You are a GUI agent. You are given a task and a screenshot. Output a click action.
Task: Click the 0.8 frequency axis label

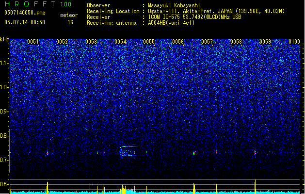coord(4,136)
